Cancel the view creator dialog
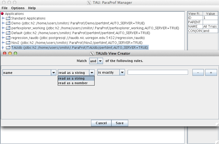This screenshot has width=219, height=144. click(x=101, y=123)
